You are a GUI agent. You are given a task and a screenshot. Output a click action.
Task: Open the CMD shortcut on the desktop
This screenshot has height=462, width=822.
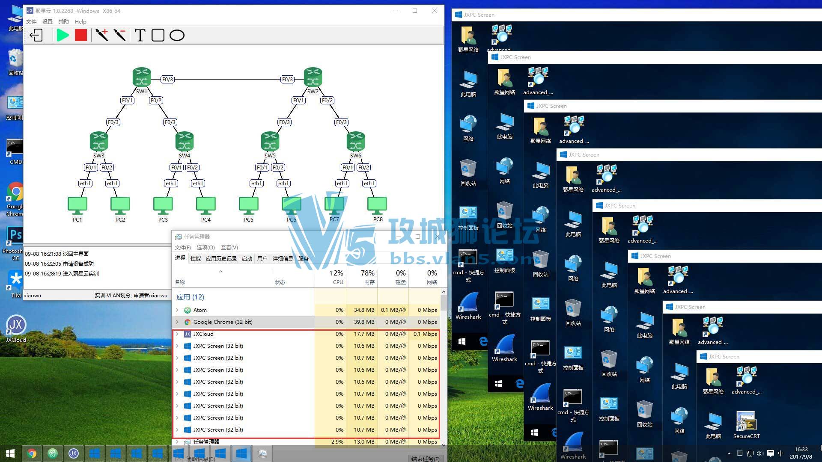coord(15,152)
